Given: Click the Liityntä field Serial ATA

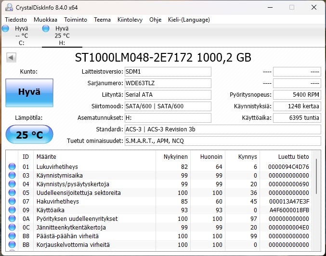Looking at the screenshot, I should (168, 95).
